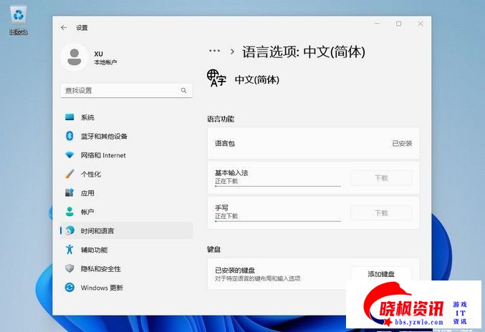Select 时间和语言 in the sidebar
The width and height of the screenshot is (485, 332).
pos(97,230)
